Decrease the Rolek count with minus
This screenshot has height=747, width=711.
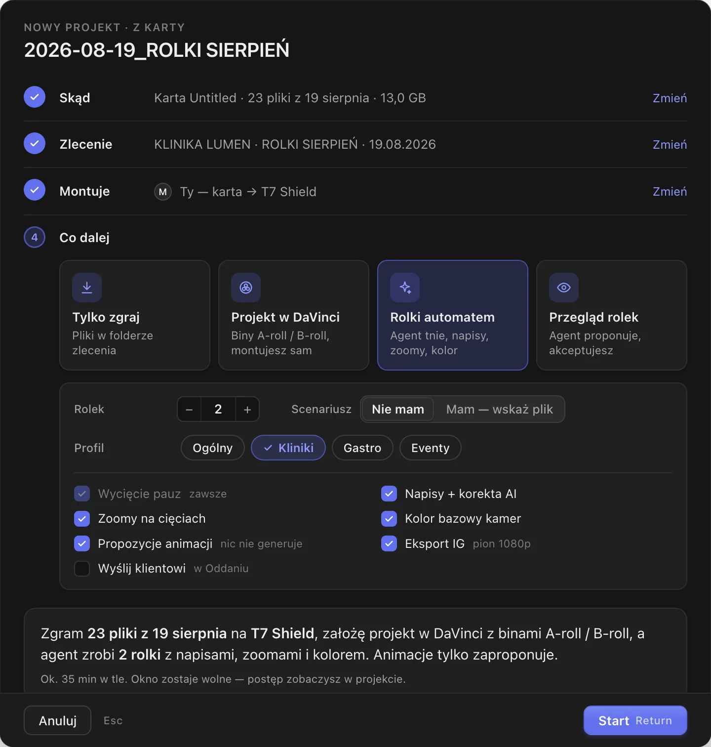pyautogui.click(x=189, y=409)
